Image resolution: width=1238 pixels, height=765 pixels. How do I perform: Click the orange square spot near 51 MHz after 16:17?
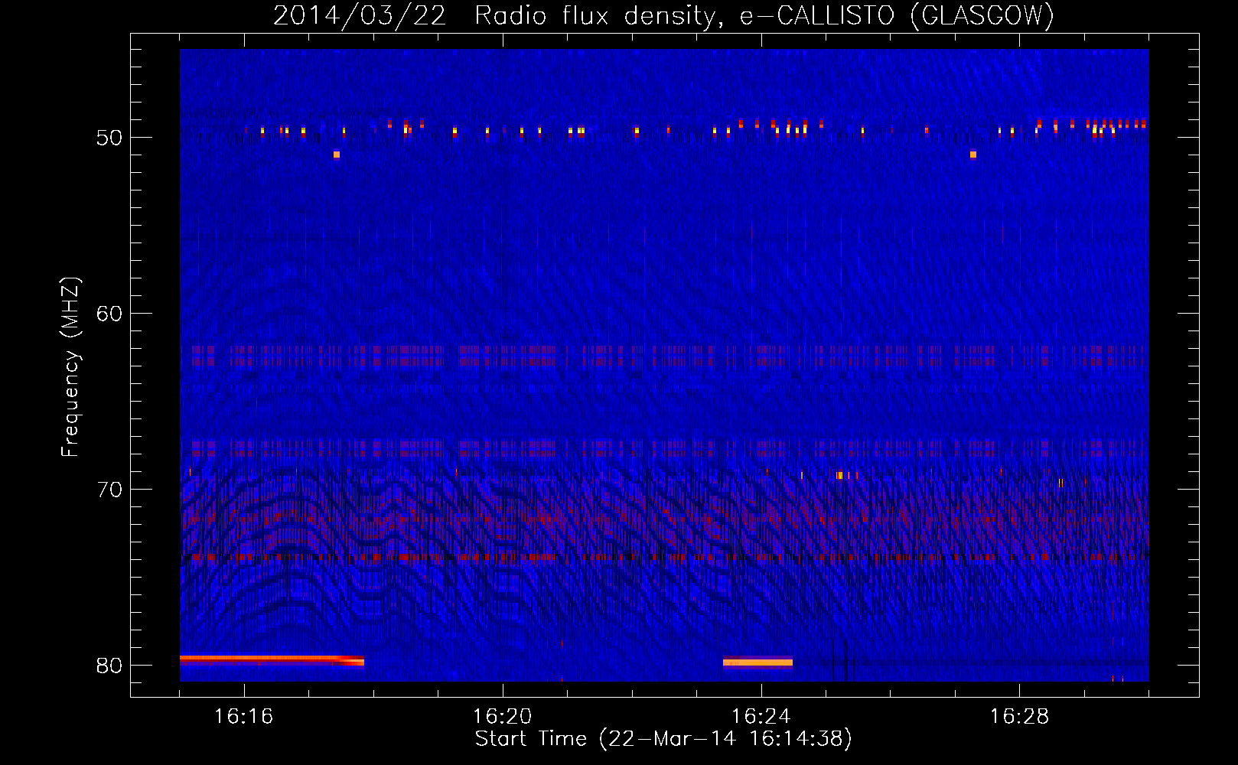click(336, 155)
